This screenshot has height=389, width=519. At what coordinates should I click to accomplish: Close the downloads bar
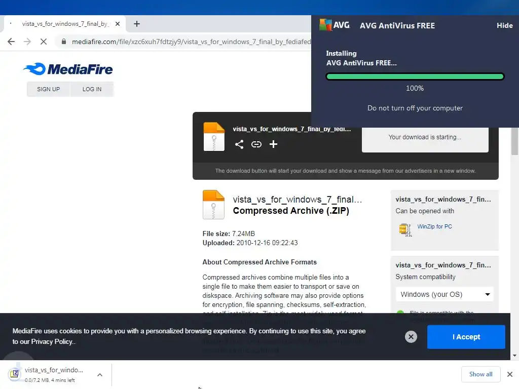(510, 374)
